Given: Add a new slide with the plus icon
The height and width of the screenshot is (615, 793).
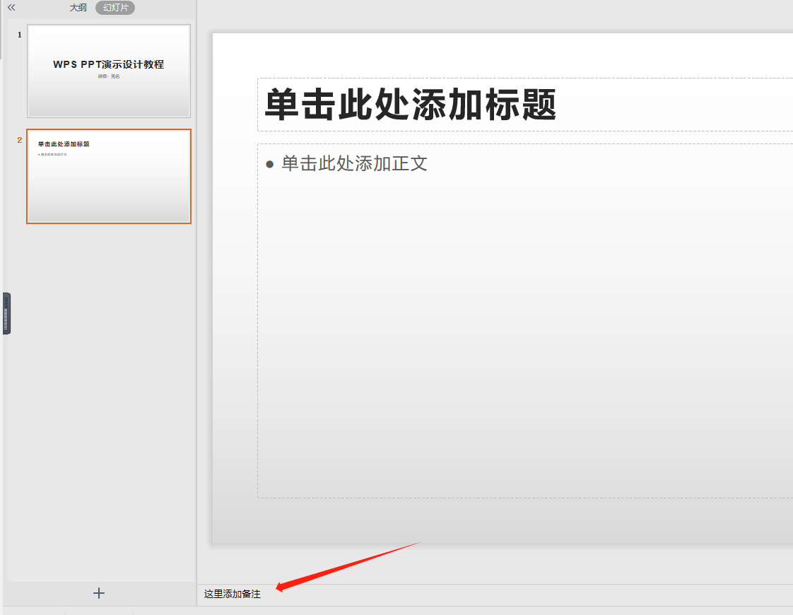Looking at the screenshot, I should tap(99, 593).
